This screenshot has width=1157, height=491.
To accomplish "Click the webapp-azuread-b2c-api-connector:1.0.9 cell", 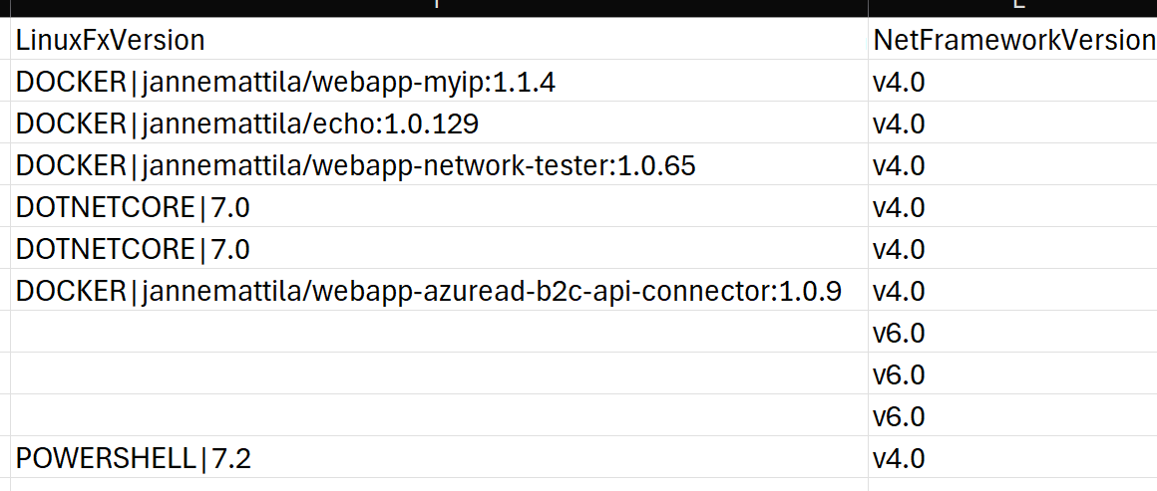I will (x=439, y=291).
